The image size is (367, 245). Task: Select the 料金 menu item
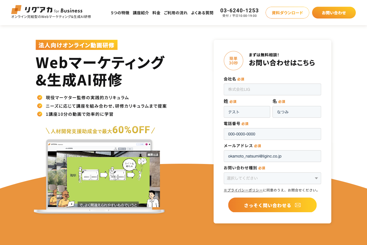tap(156, 13)
